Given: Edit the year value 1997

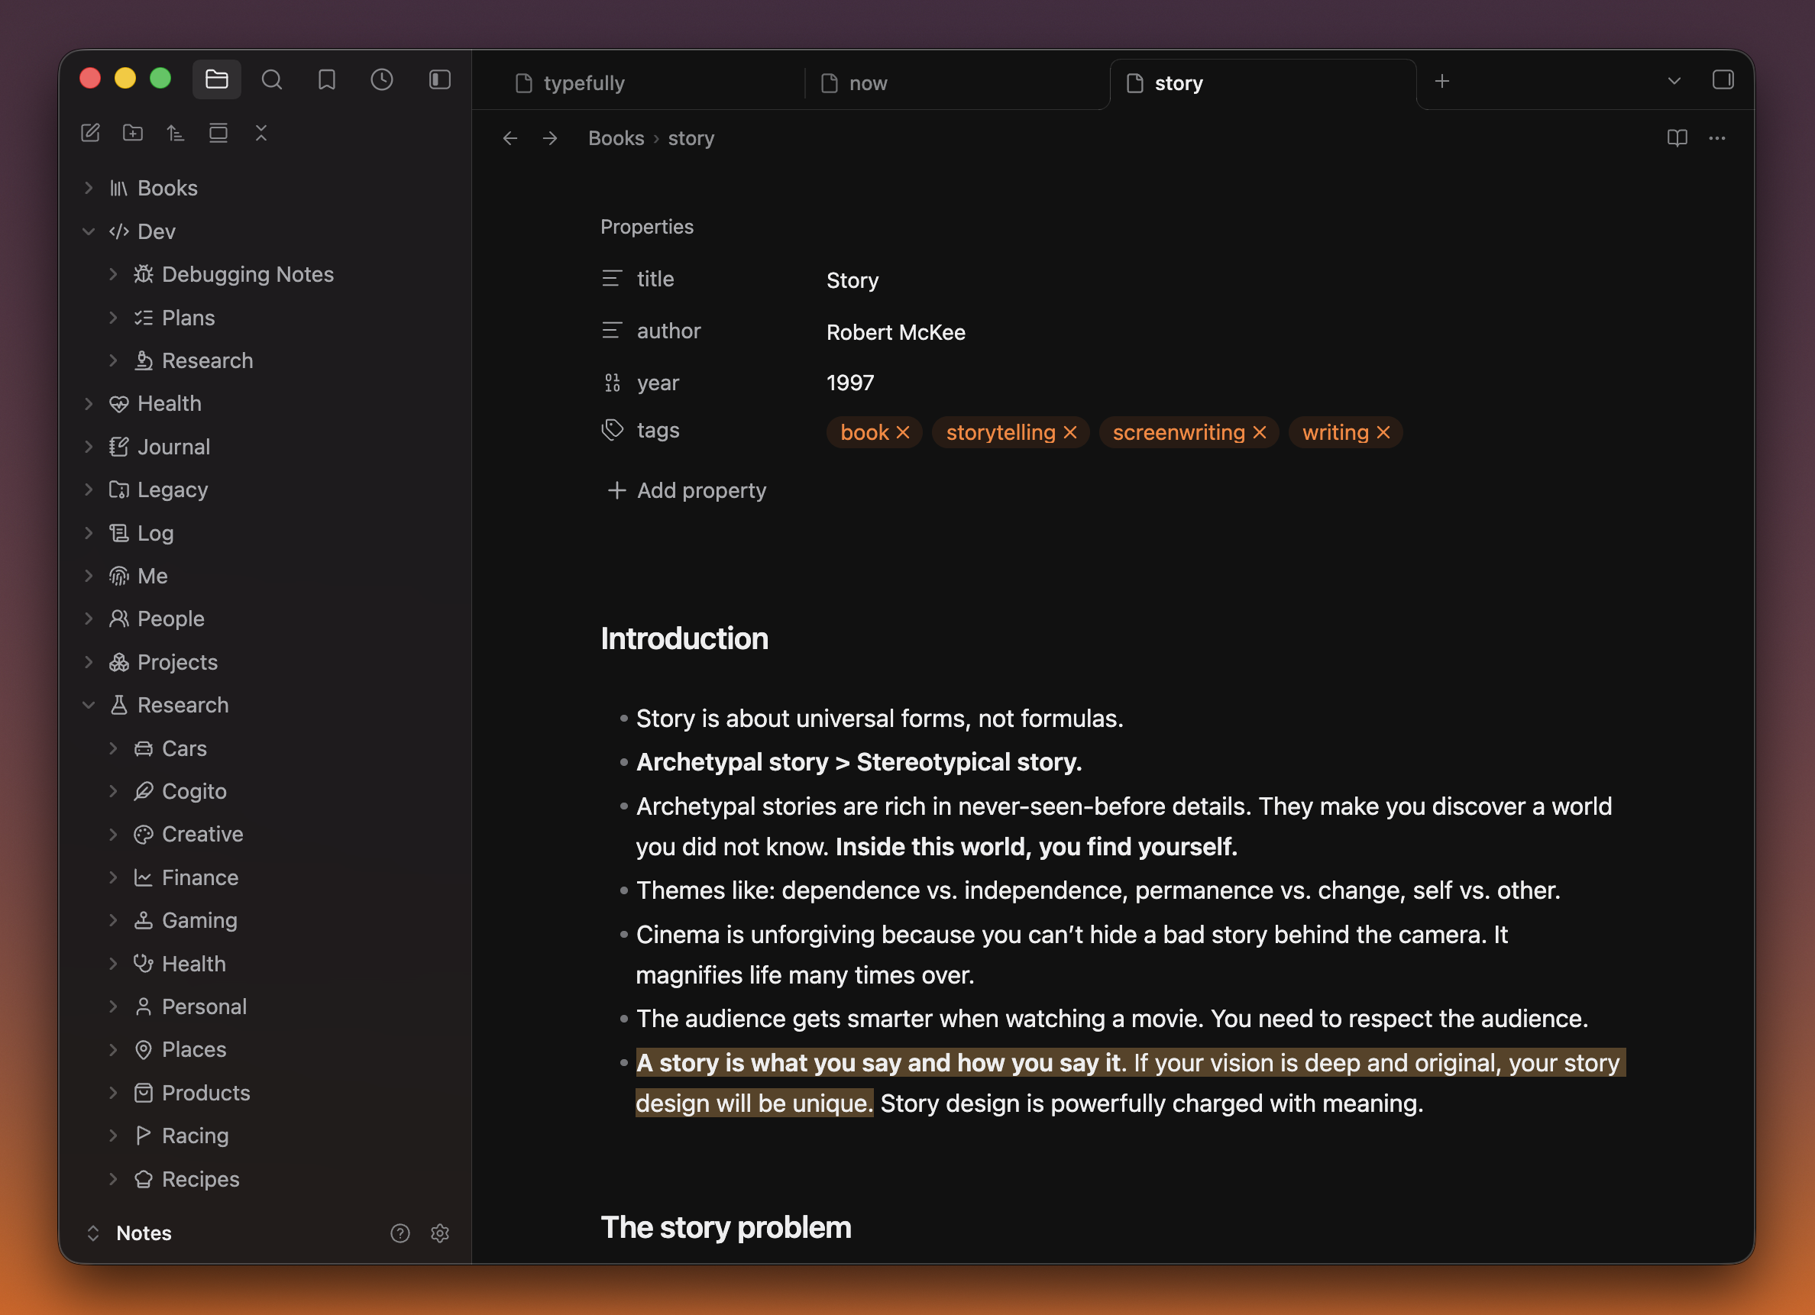Looking at the screenshot, I should click(x=850, y=383).
